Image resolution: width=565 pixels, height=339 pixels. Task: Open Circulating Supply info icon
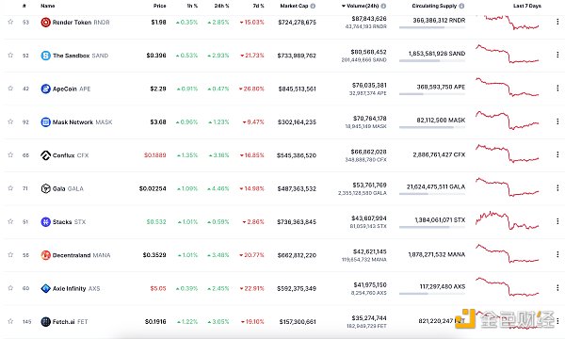click(x=461, y=6)
